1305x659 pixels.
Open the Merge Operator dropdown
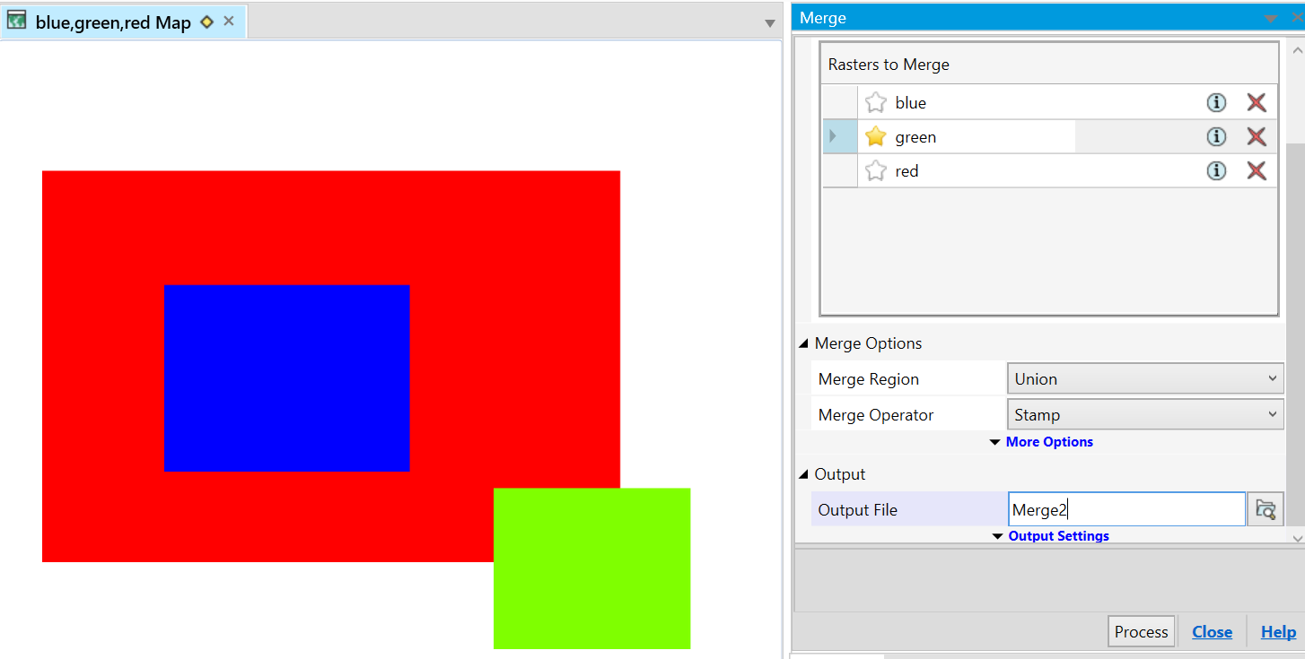point(1146,414)
